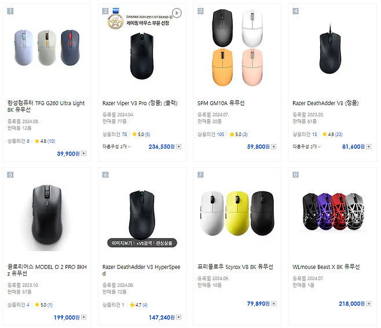Expand 다른구성 2개 under Razer DeathAdder V3 (정품)
Image resolution: width=381 pixels, height=328 pixels.
click(306, 146)
